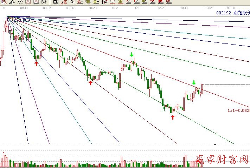This screenshot has height=168, width=250.
Task: Click the 12-02 date marker at top
Action: [x=138, y=7]
